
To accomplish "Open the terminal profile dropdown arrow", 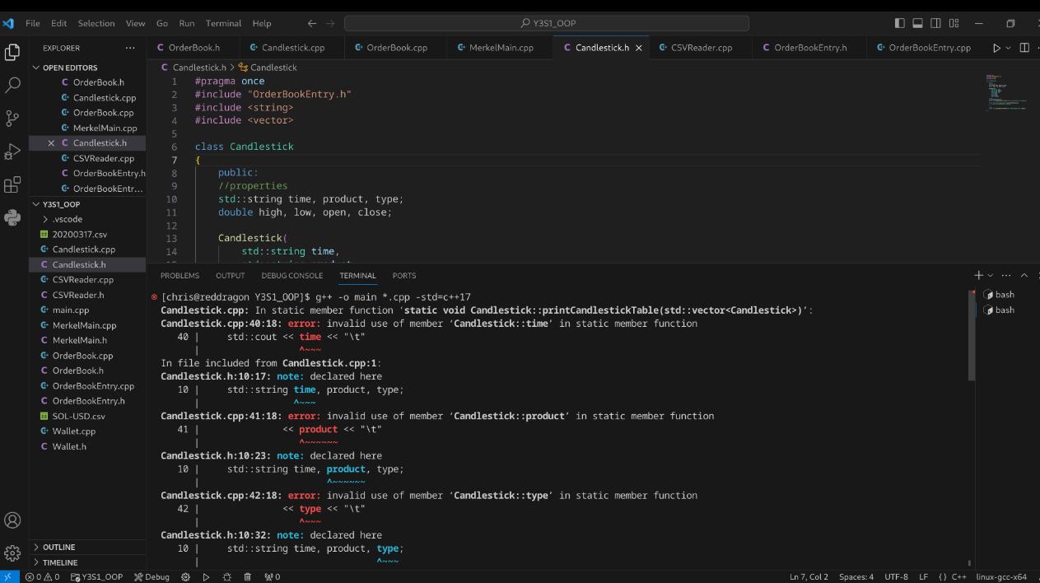I will click(992, 275).
